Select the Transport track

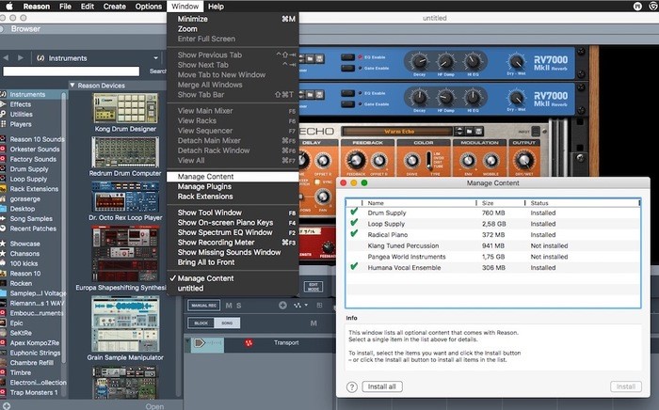(286, 343)
